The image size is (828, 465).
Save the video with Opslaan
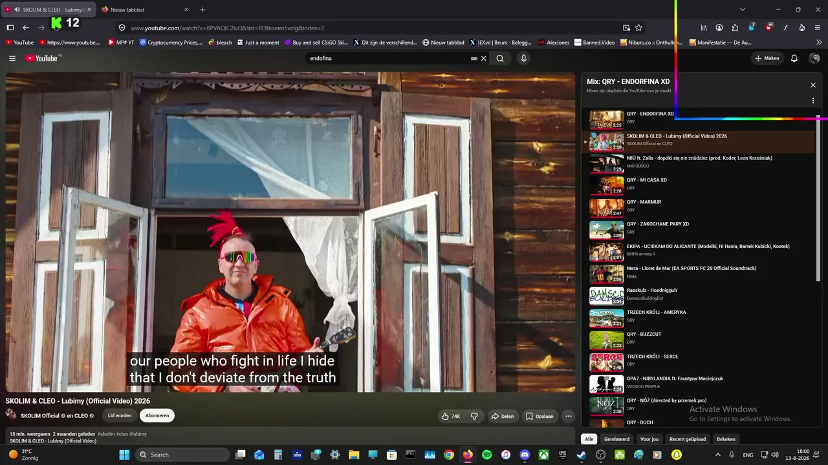tap(539, 416)
